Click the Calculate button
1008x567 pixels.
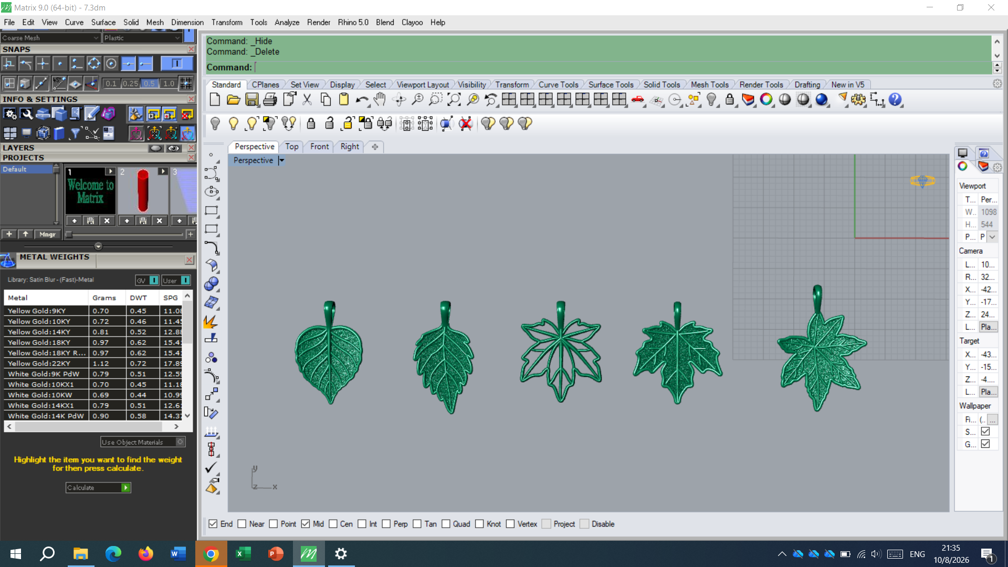tap(98, 488)
